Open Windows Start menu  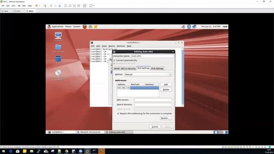(3, 151)
